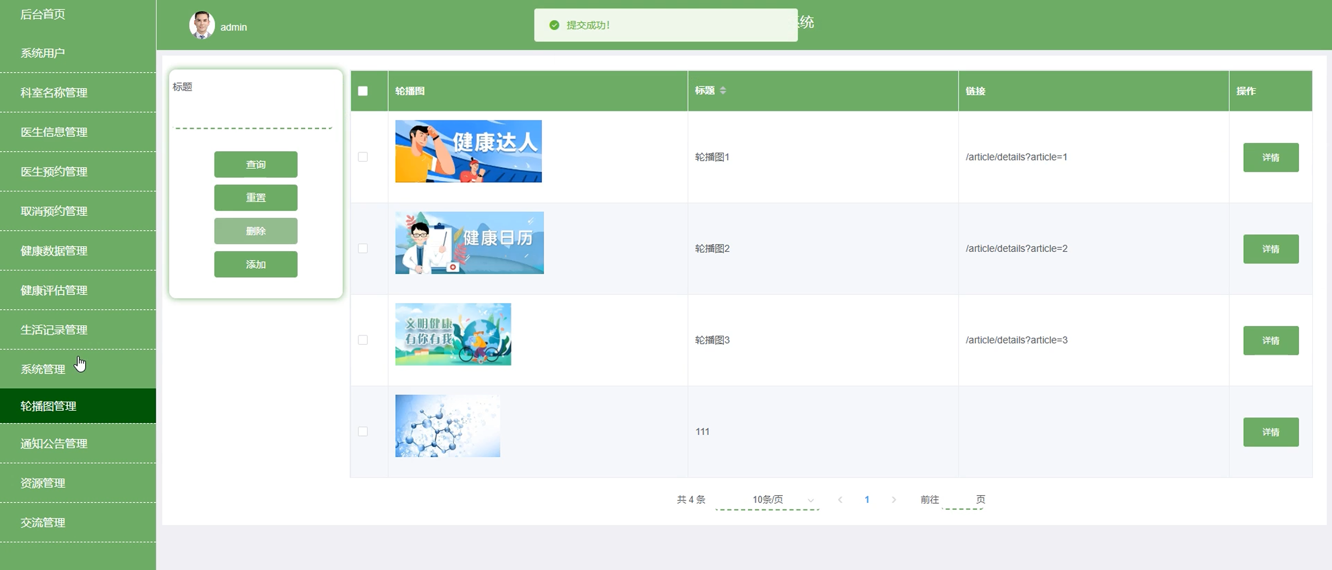Click the admin avatar picture
The image size is (1332, 570).
point(202,25)
